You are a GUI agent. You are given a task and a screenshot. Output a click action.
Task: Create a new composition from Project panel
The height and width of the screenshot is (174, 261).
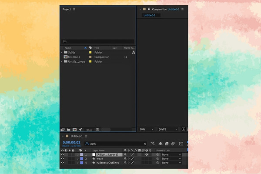[x=74, y=130]
